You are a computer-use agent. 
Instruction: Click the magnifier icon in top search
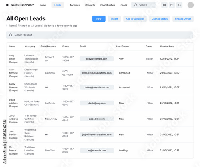pos(136,5)
